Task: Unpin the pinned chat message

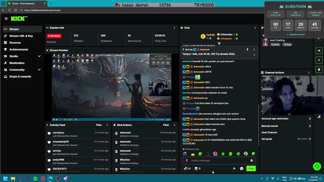Action: click(247, 50)
